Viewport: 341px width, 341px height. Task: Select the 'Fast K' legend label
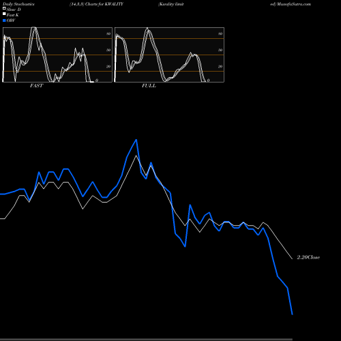13,15
